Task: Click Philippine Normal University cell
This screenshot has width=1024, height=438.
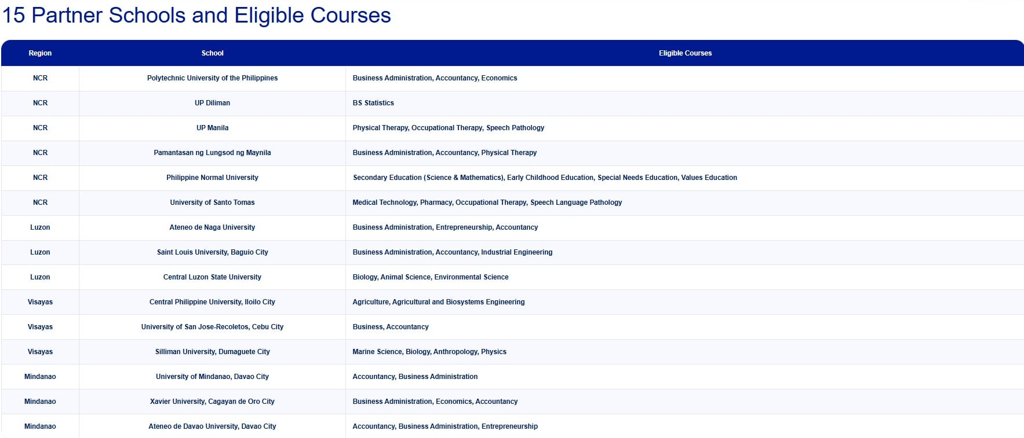Action: click(x=212, y=178)
